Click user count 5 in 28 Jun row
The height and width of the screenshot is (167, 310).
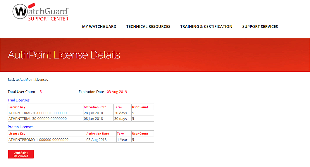pyautogui.click(x=133, y=113)
